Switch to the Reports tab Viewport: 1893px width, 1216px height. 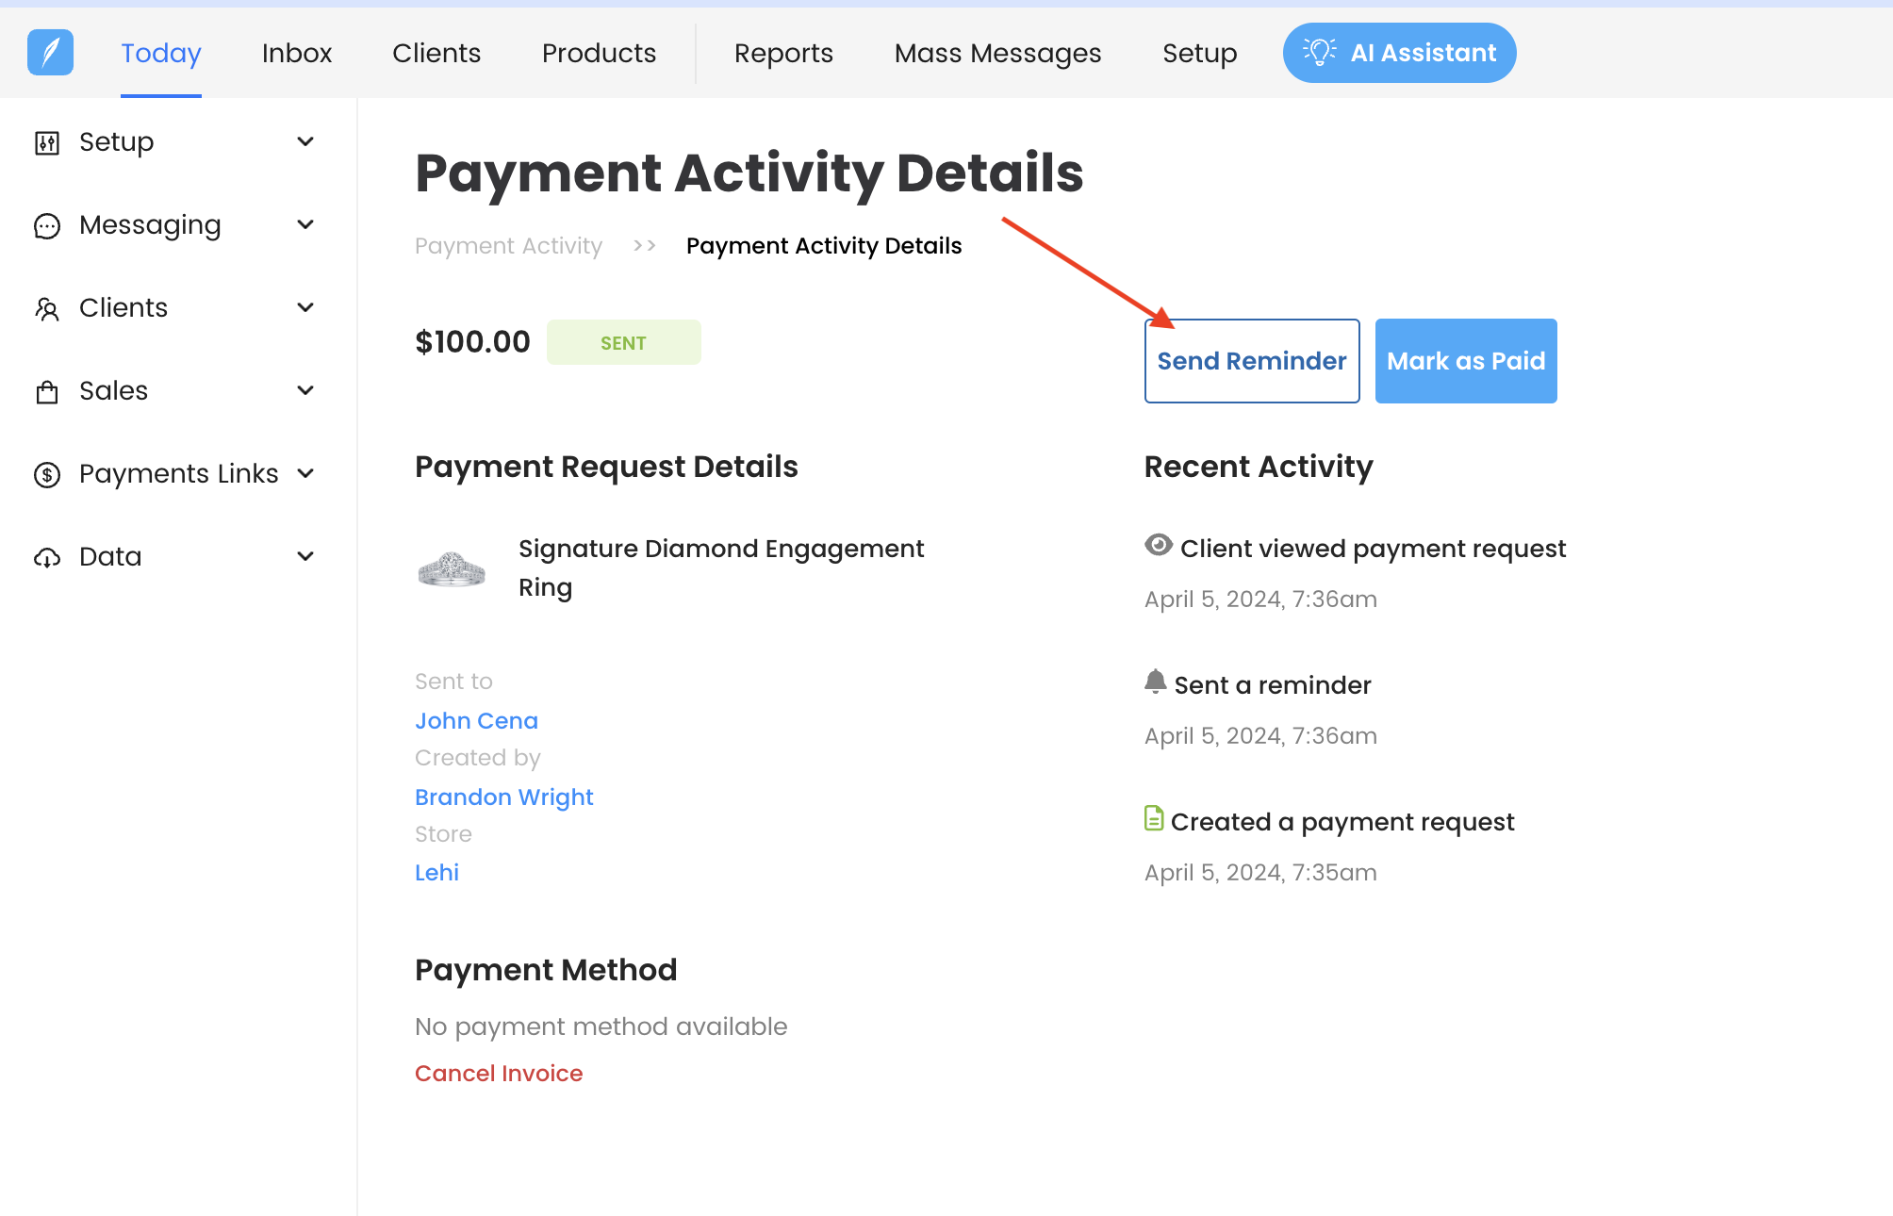point(782,53)
